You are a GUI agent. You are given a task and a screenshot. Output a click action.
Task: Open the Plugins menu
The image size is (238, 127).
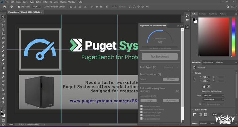(63, 2)
